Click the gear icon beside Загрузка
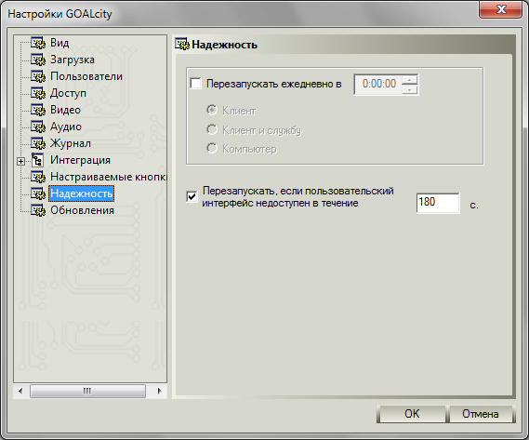This screenshot has width=529, height=440. [x=38, y=60]
